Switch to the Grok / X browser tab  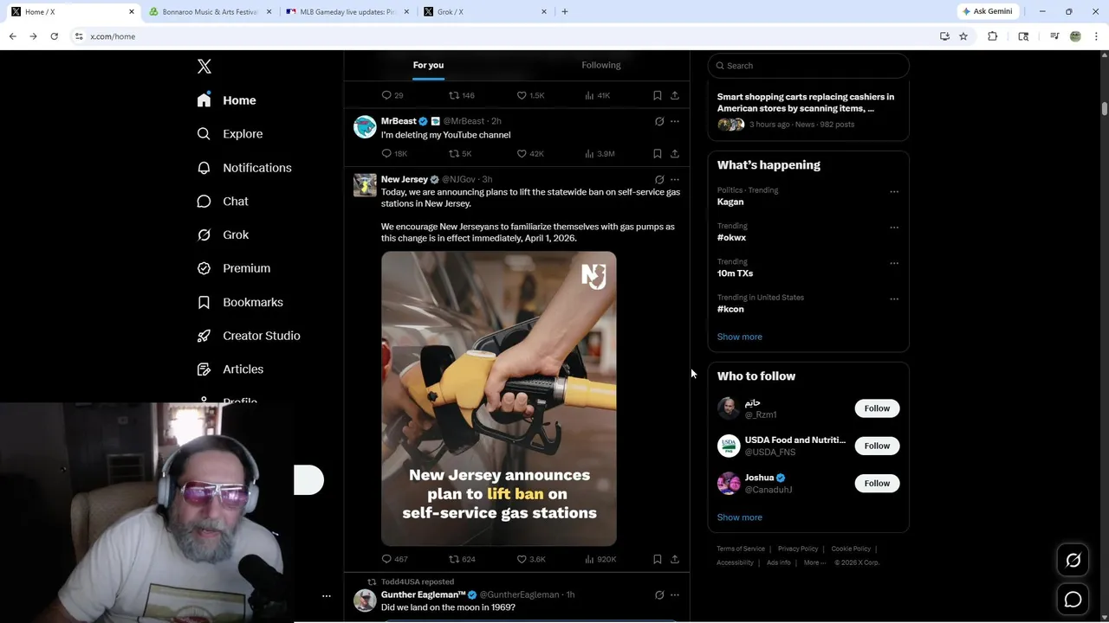click(483, 12)
